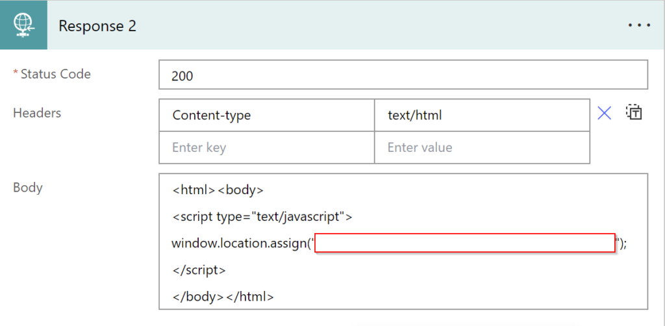Click the </body></html> line in Body

pos(223,297)
